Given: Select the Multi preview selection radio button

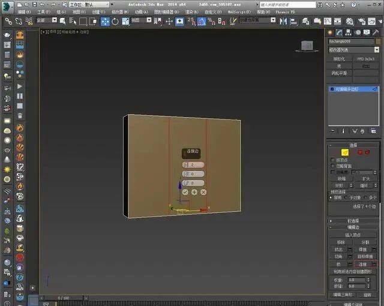Looking at the screenshot, I should [365, 197].
